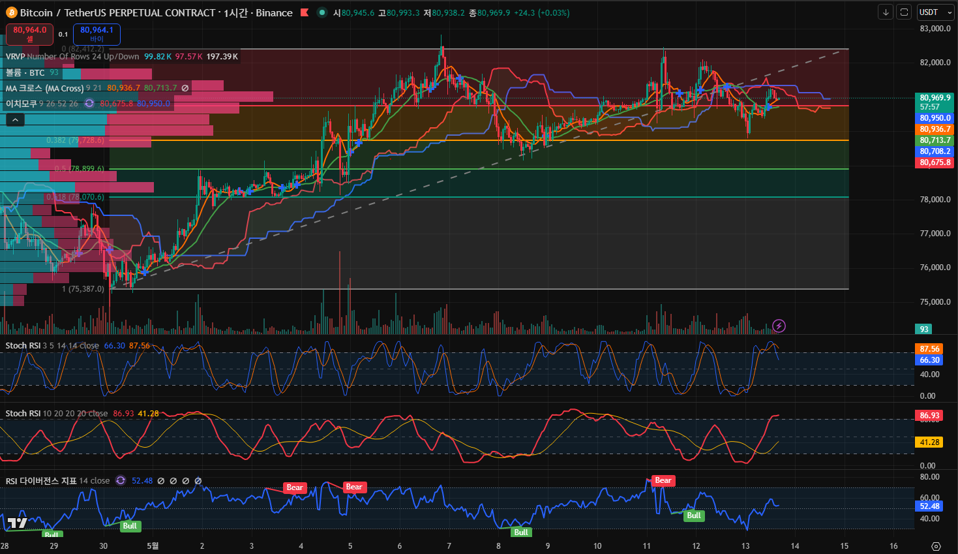Screen dimensions: 958x554
Task: Click the red 80,675.8 price label
Action: pyautogui.click(x=935, y=162)
